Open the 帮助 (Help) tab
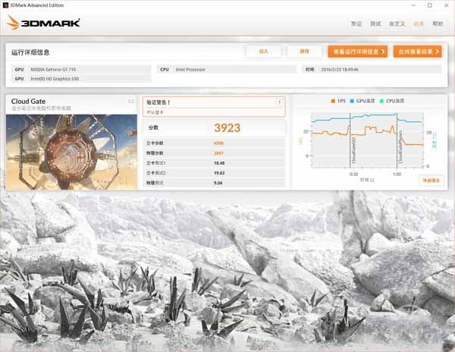This screenshot has height=352, width=455. coord(438,24)
